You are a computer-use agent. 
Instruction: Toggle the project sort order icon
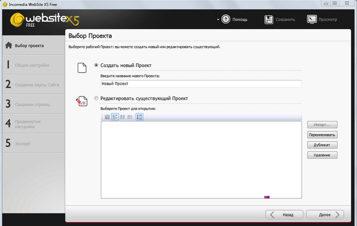click(139, 117)
